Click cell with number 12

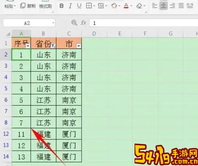[x=21, y=145]
